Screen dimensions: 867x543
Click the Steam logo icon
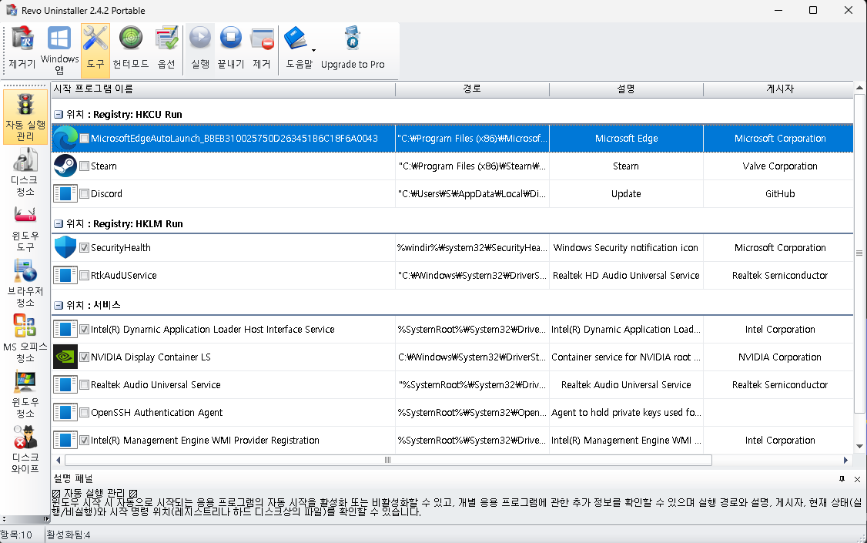[x=65, y=166]
